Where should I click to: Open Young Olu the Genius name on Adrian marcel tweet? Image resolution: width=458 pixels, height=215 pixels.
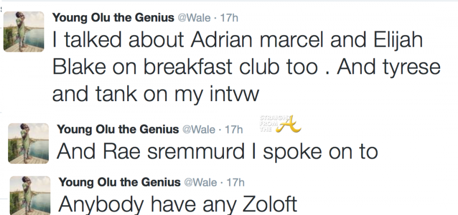click(112, 17)
